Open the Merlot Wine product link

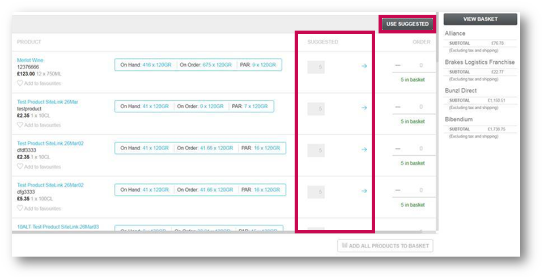coord(30,60)
